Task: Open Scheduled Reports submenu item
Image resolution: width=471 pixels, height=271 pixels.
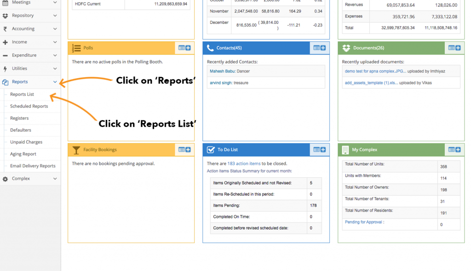Action: [29, 107]
